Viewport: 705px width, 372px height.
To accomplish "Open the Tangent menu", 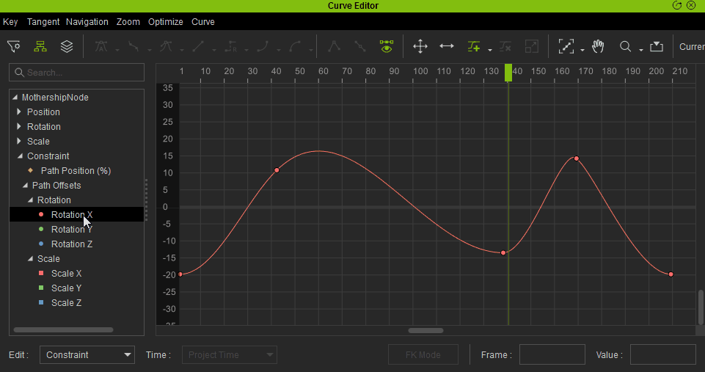I will [43, 21].
